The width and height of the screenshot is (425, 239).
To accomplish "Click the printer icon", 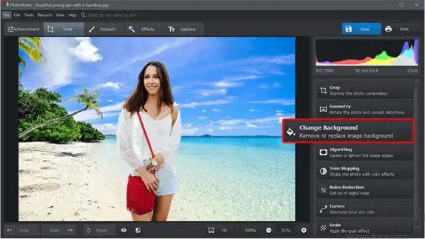I will coord(388,29).
